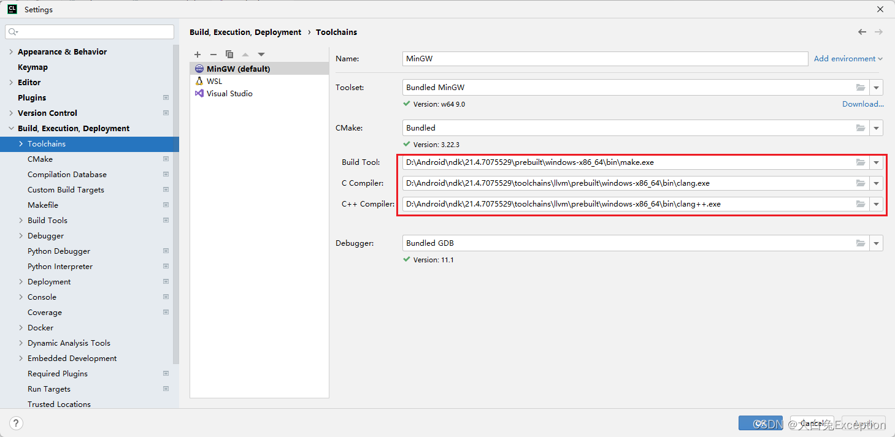This screenshot has height=437, width=895.
Task: Edit the toolchain Name field
Action: (605, 59)
